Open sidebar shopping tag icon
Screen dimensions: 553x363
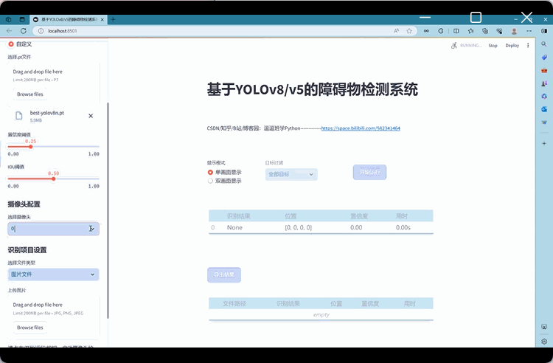[x=544, y=57]
